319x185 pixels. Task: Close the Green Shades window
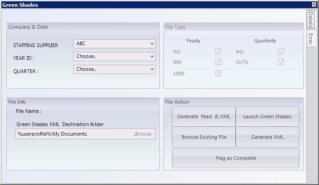click(314, 5)
